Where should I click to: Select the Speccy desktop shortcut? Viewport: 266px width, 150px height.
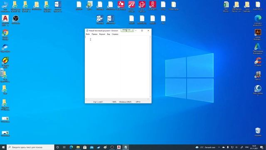coord(258,76)
